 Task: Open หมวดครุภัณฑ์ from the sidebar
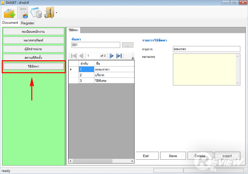point(33,40)
